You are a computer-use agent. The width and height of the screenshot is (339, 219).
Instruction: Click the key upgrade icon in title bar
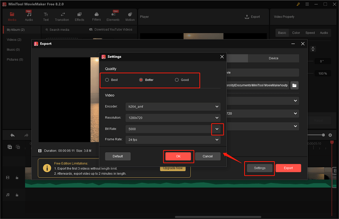(x=298, y=4)
